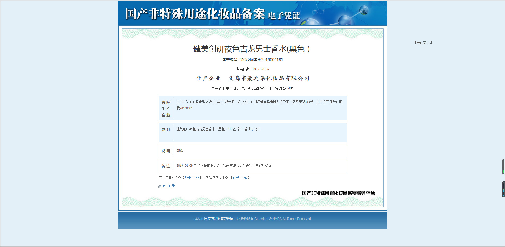Click the ingredient list text with 乙醇, 香精, 水
This screenshot has height=247, width=505.
pyautogui.click(x=219, y=129)
